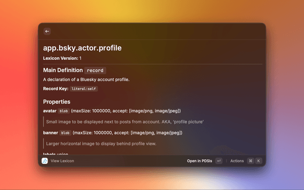Screen dimensions: 304x190
Task: Click Open in PDSls action
Action: 199,161
